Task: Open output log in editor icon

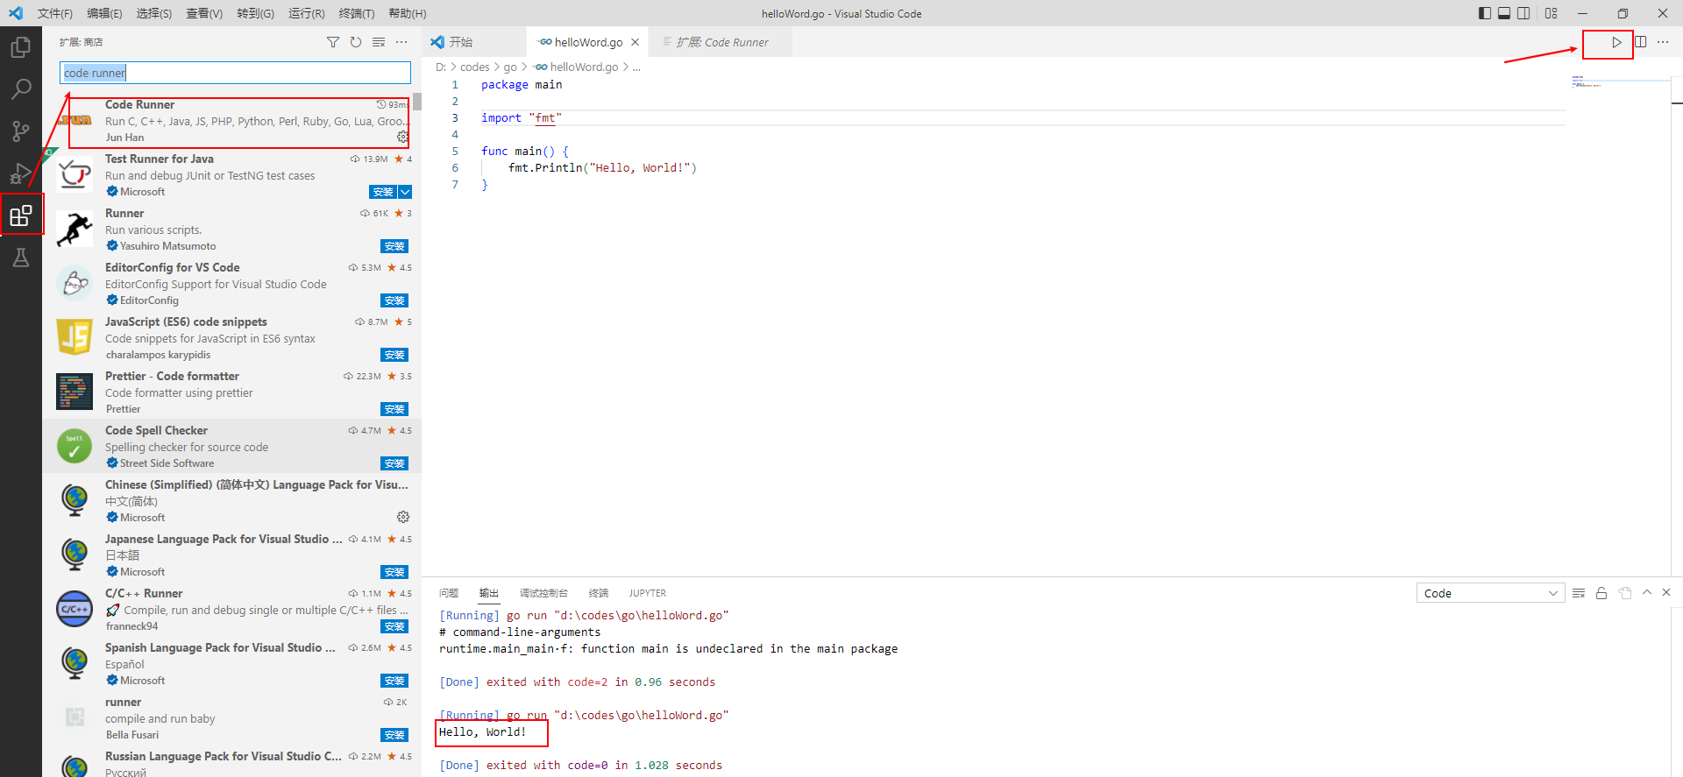Action: point(1624,593)
